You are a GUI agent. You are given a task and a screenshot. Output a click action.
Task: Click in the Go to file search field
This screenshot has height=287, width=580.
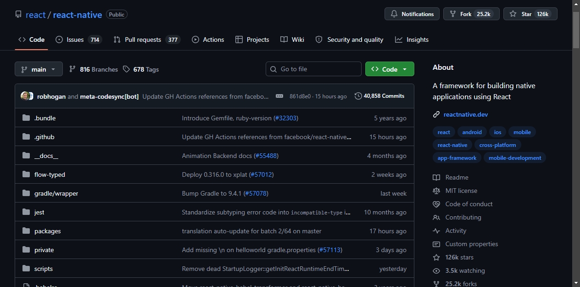pyautogui.click(x=313, y=69)
